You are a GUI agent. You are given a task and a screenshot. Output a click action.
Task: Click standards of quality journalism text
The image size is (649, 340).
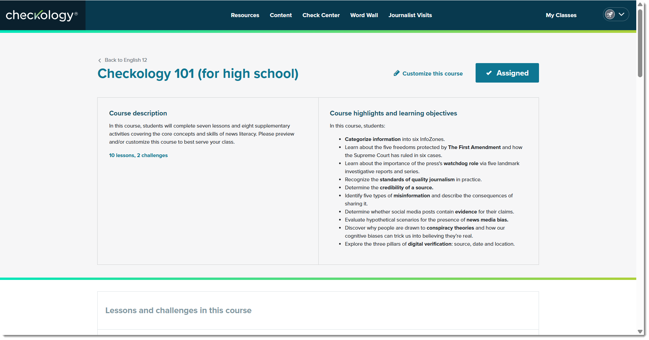[x=417, y=180]
